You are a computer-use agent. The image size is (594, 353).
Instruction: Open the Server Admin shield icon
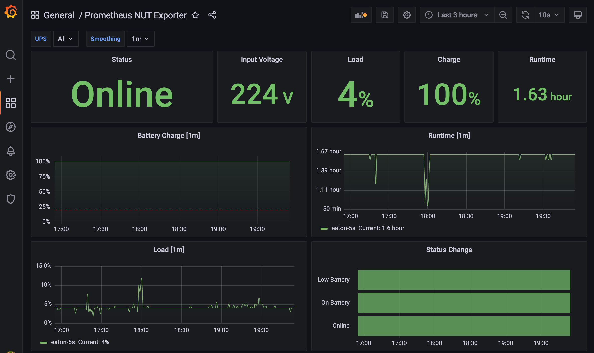click(x=11, y=199)
